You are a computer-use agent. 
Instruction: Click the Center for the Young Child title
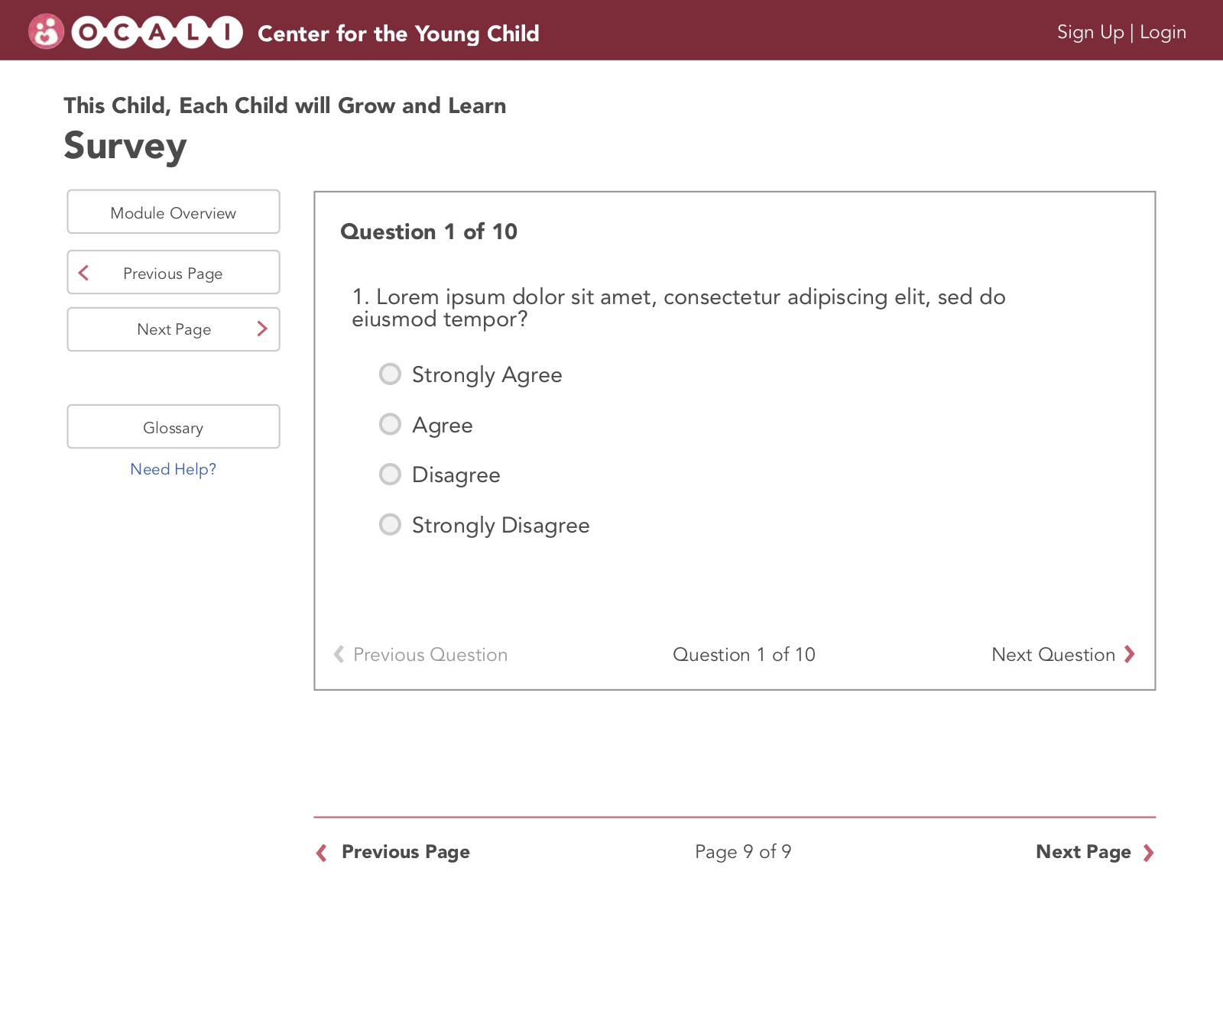[x=398, y=34]
